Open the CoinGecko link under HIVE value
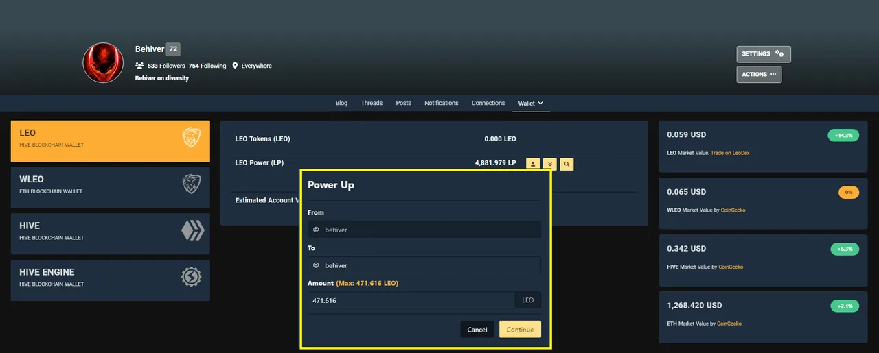Viewport: 879px width, 353px height. point(731,267)
